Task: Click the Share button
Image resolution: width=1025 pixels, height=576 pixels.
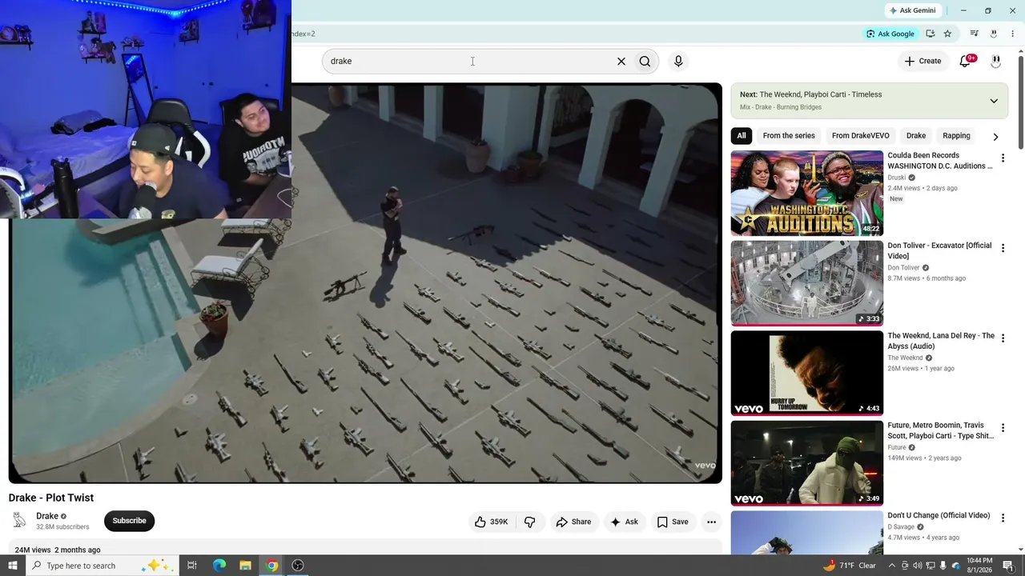Action: [573, 522]
